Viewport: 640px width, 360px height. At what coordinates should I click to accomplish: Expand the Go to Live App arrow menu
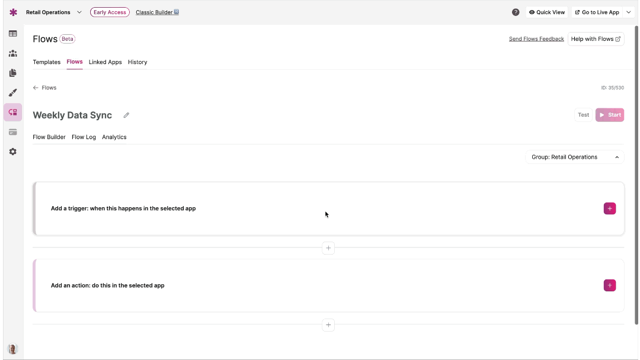click(x=629, y=12)
